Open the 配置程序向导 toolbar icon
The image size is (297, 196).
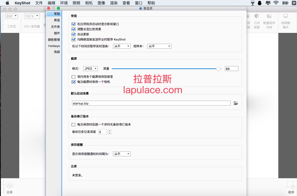269,16
